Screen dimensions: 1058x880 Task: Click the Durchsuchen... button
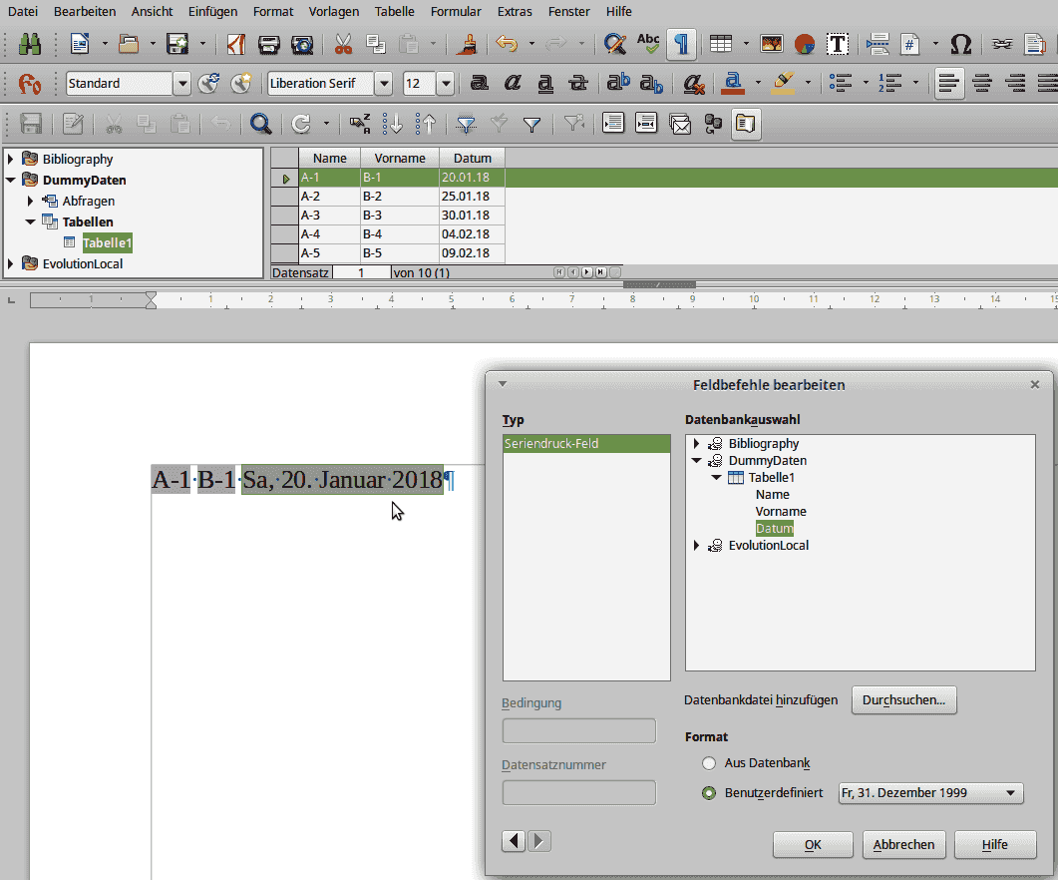click(x=904, y=700)
